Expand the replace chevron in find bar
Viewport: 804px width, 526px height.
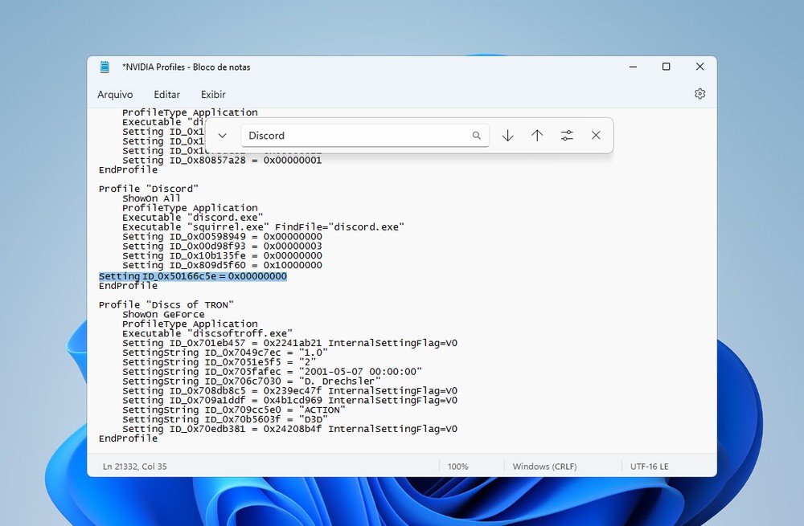[x=222, y=135]
